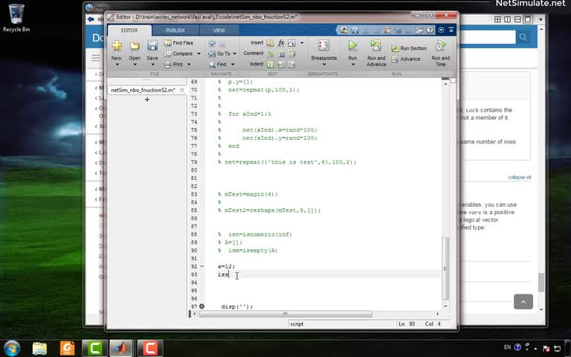Viewport: 571px width, 357px height.
Task: Click the Save floppy disk icon
Action: (x=152, y=45)
